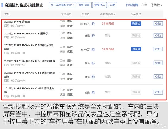The image size is (168, 129).
Task: Add 青春版 to comparison with +对比
Action: coord(158,24)
